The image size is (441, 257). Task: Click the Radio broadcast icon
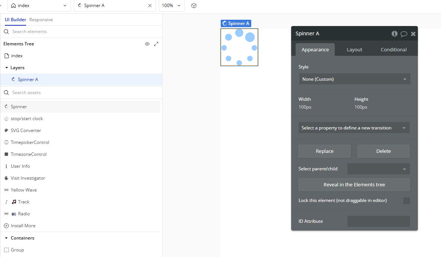click(6, 214)
